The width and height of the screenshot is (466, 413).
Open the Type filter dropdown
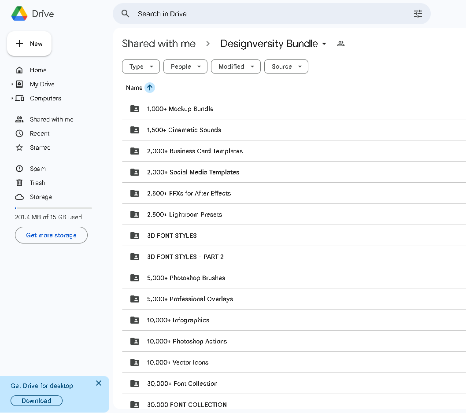coord(141,66)
